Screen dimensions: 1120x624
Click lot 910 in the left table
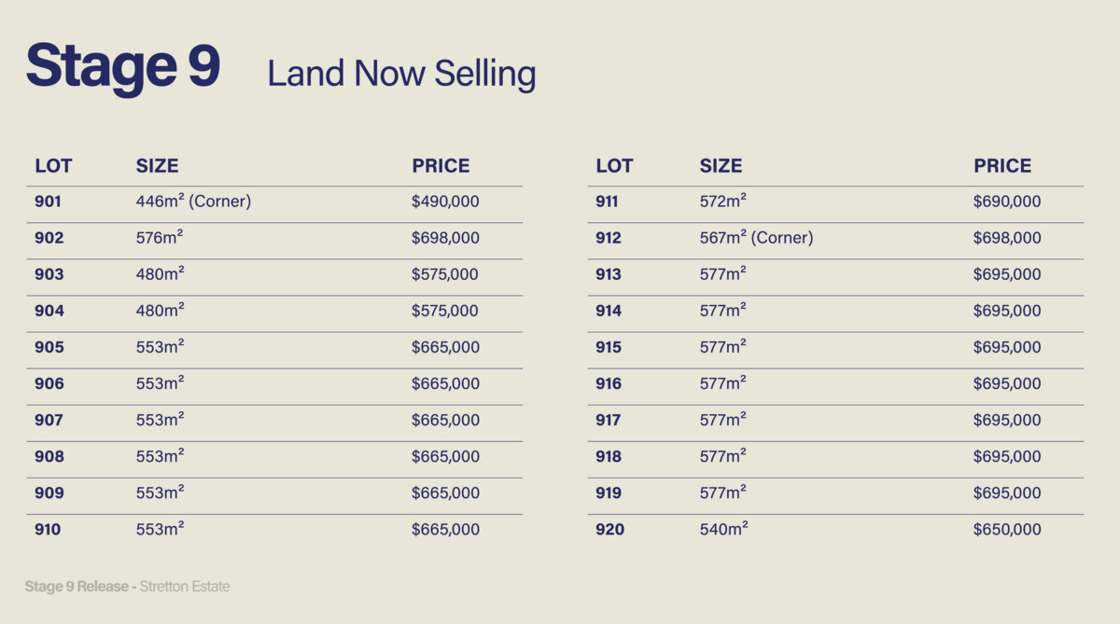(x=49, y=530)
